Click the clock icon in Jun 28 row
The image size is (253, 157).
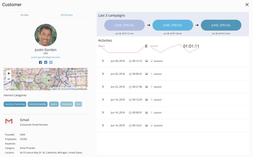[130, 61]
